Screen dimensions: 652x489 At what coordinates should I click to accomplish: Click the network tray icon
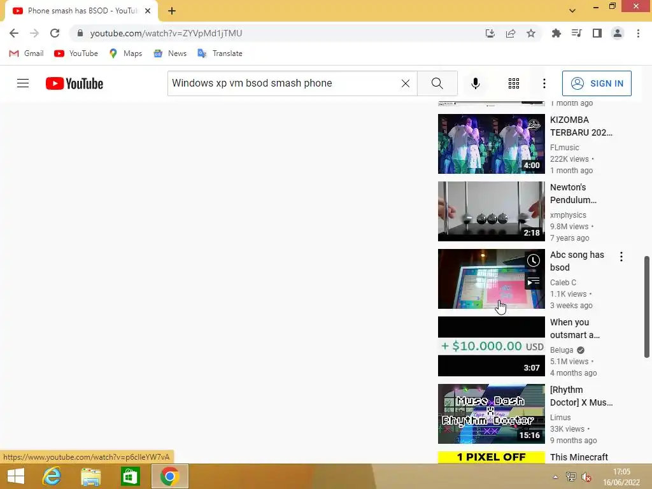coord(571,477)
